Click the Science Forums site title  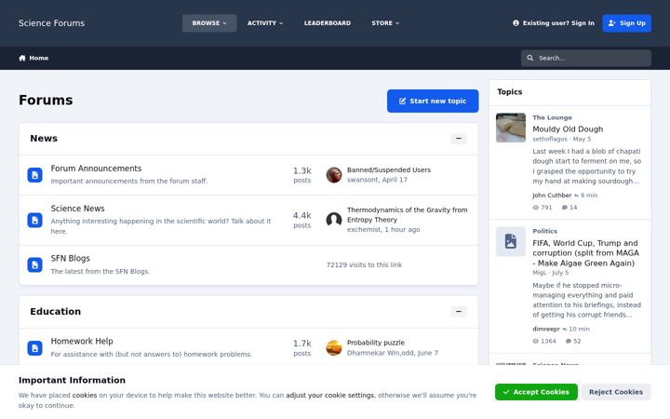point(51,23)
